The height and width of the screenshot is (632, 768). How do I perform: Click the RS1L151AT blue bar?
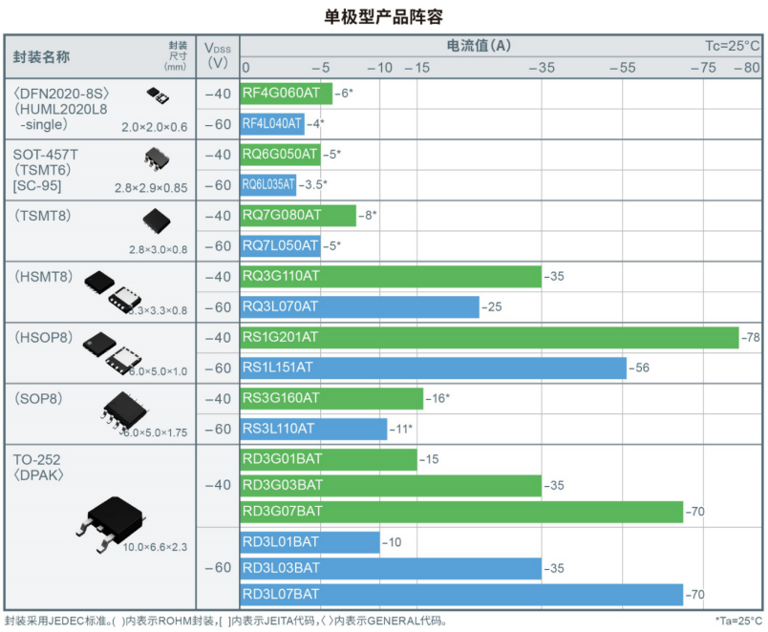(x=433, y=369)
